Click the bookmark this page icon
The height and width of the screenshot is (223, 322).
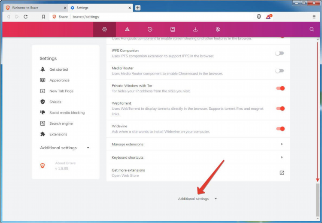pos(43,17)
